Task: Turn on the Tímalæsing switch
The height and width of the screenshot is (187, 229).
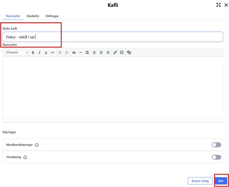Action: (216, 157)
